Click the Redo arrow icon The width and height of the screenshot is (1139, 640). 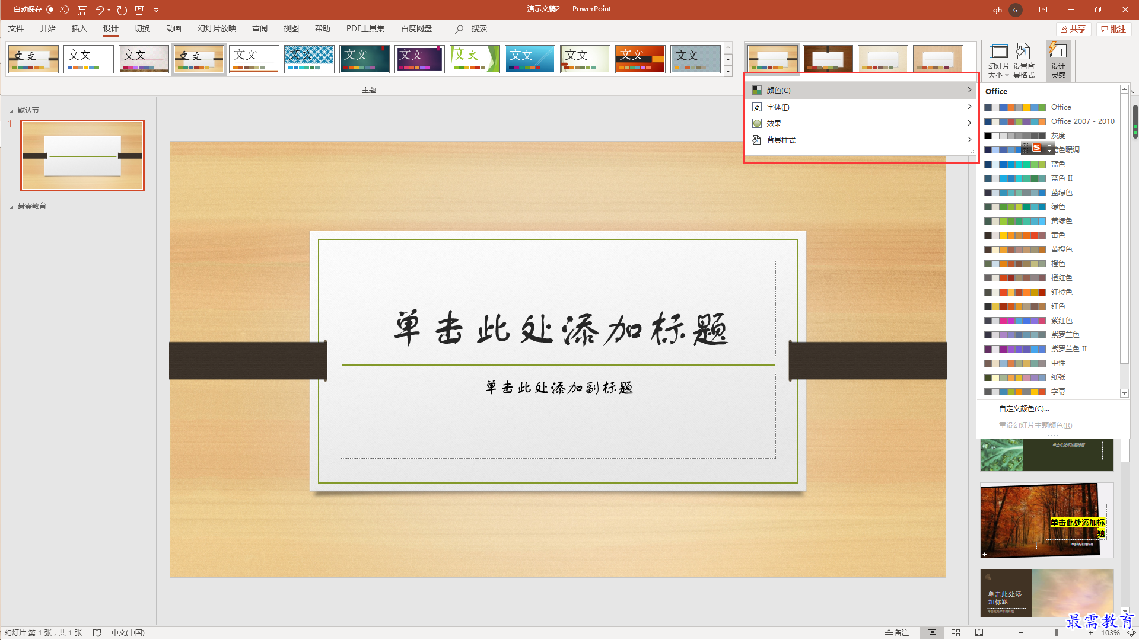(122, 10)
